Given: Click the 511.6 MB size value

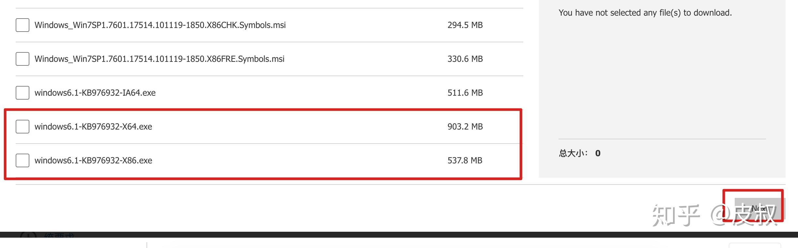Looking at the screenshot, I should pyautogui.click(x=465, y=93).
